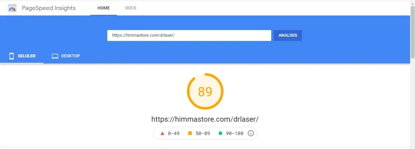Click the 90–100 score range label
The image size is (415, 149).
click(235, 134)
